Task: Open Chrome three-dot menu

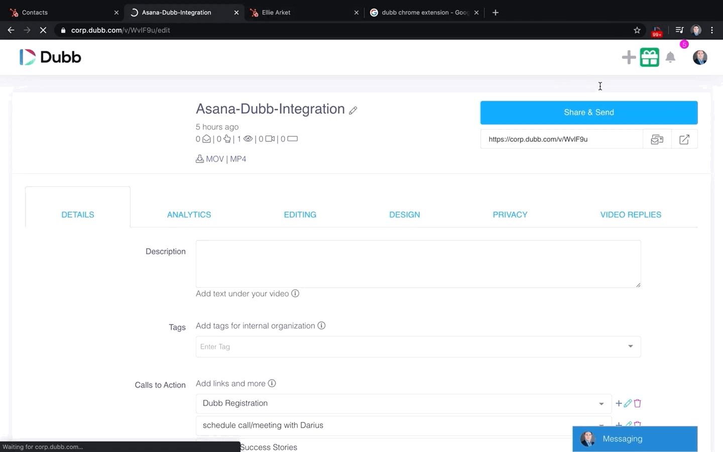Action: [712, 30]
